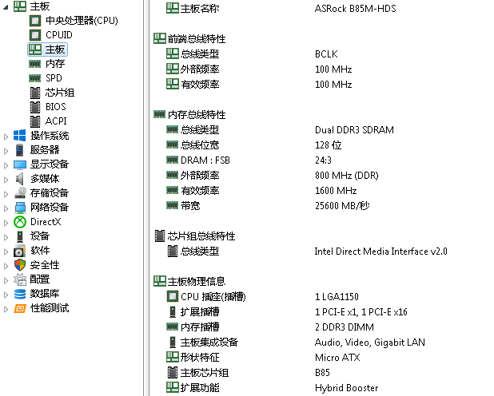Click the CPUID chip icon
This screenshot has width=494, height=396.
(35, 35)
